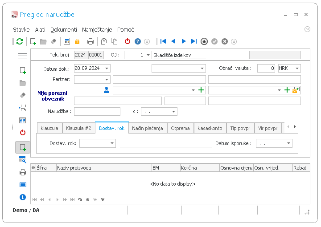321x227 pixels.
Task: Toggle the hamburger sidebar menu icon
Action: click(23, 56)
